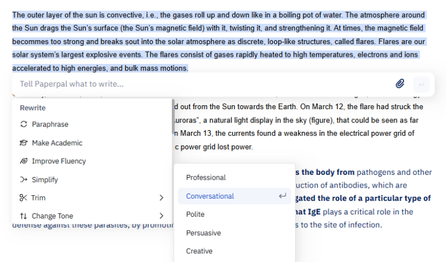Click the Rewrite menu scrollbar
Viewport: 446px width, 262px height.
tap(173, 117)
